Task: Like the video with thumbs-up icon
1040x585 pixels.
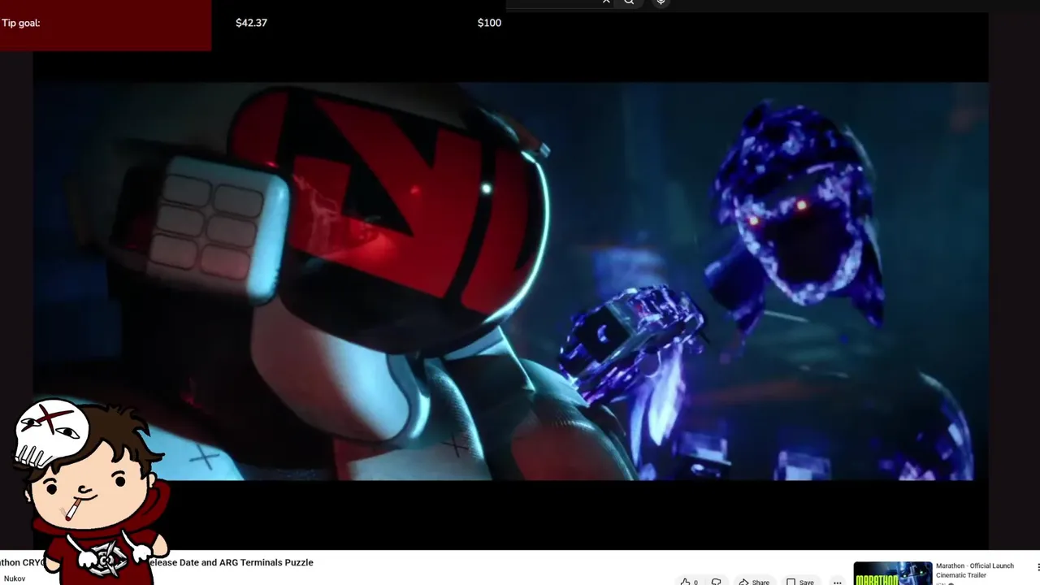Action: coord(689,582)
